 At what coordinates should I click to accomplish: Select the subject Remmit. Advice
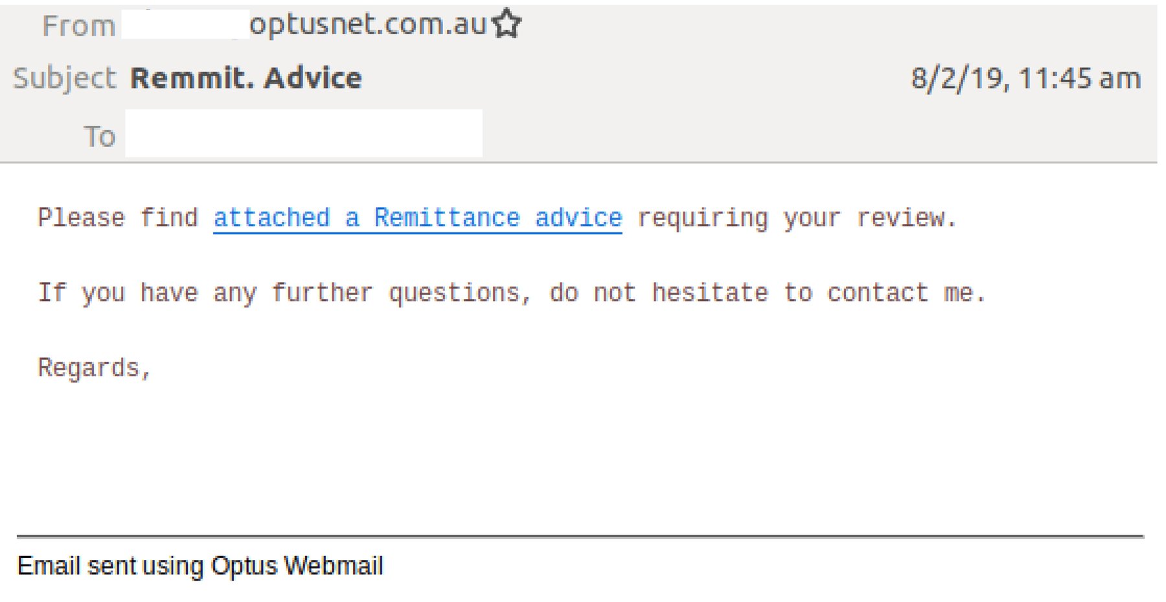click(x=245, y=77)
